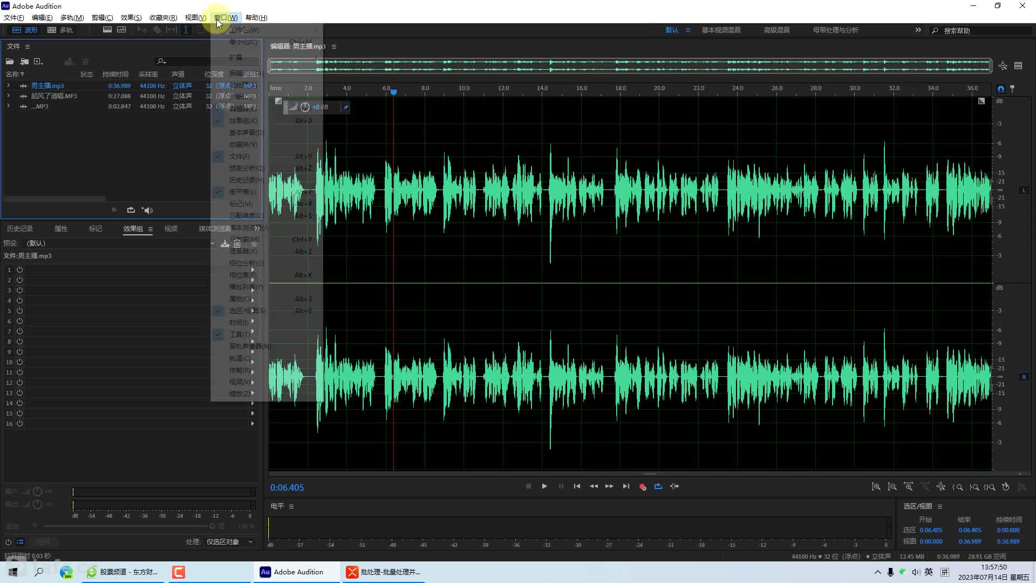Fast forward the playhead
Viewport: 1036px width, 583px height.
point(609,486)
